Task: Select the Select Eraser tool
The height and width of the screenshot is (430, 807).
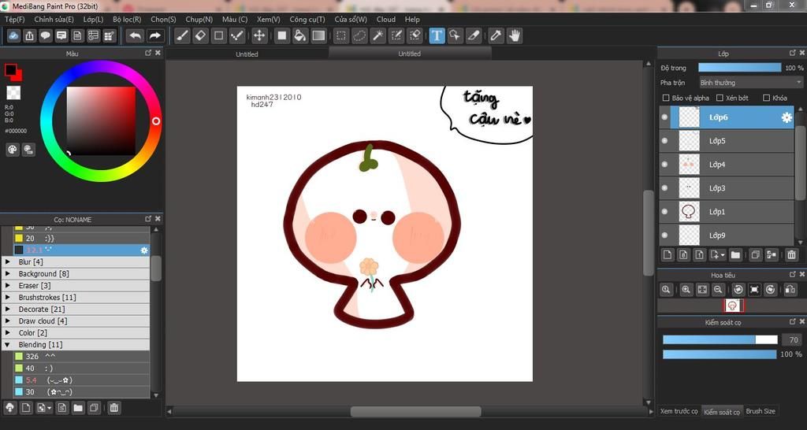Action: point(415,35)
